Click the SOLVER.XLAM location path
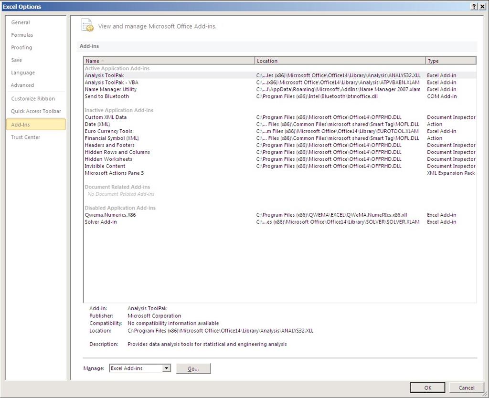The width and height of the screenshot is (489, 398). [x=338, y=222]
